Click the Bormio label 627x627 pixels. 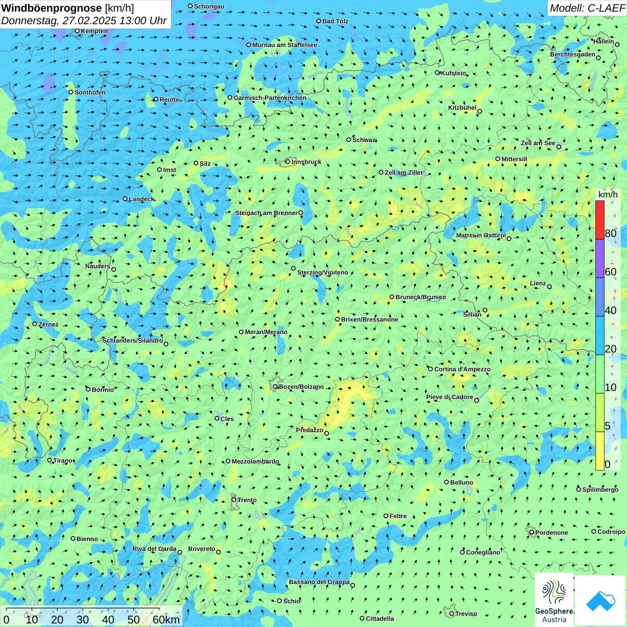[103, 390]
